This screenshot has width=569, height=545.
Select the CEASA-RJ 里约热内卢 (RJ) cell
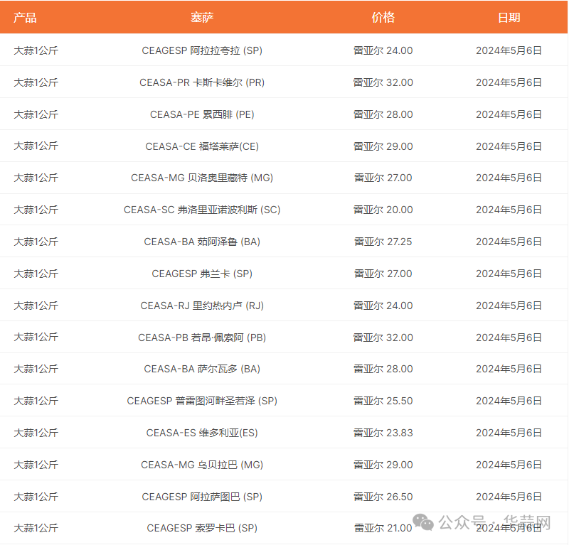(202, 306)
